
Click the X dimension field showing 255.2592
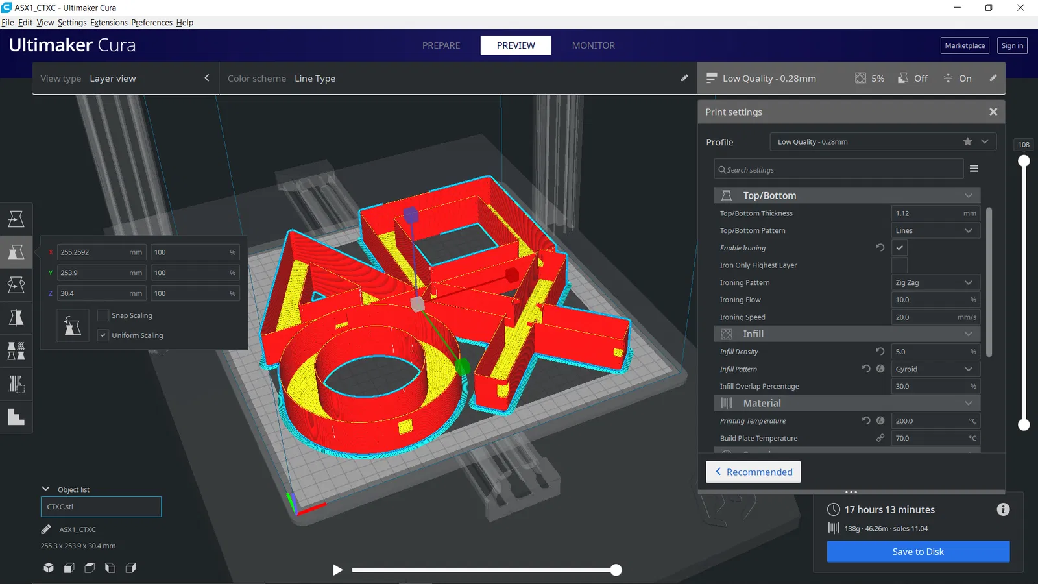(101, 252)
